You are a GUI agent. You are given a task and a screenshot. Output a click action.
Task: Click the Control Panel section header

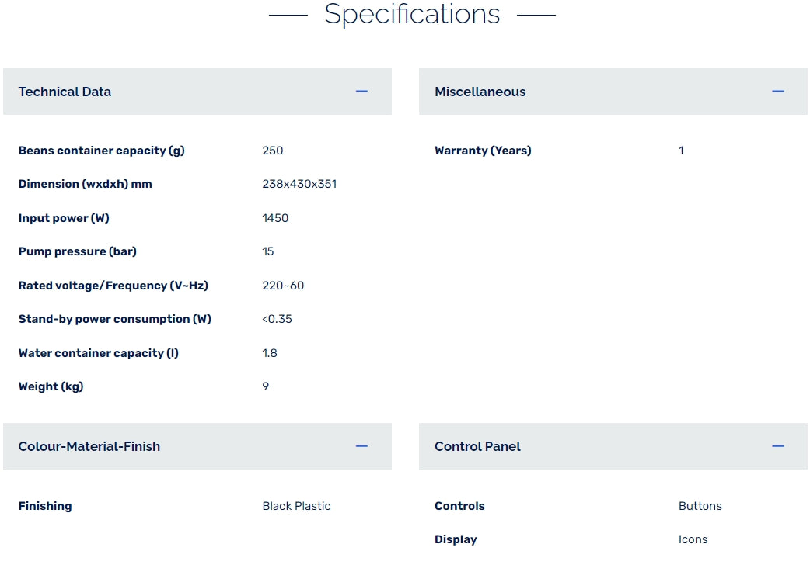[477, 446]
